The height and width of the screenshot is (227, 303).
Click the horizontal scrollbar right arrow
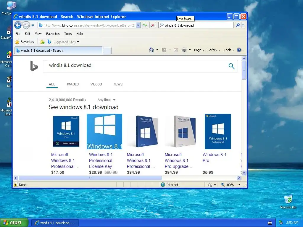coord(239,178)
